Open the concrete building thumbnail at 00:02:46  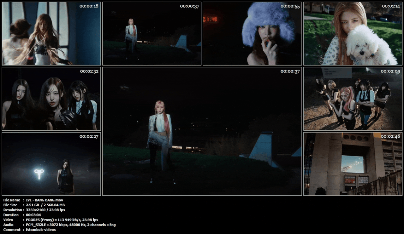pyautogui.click(x=353, y=164)
